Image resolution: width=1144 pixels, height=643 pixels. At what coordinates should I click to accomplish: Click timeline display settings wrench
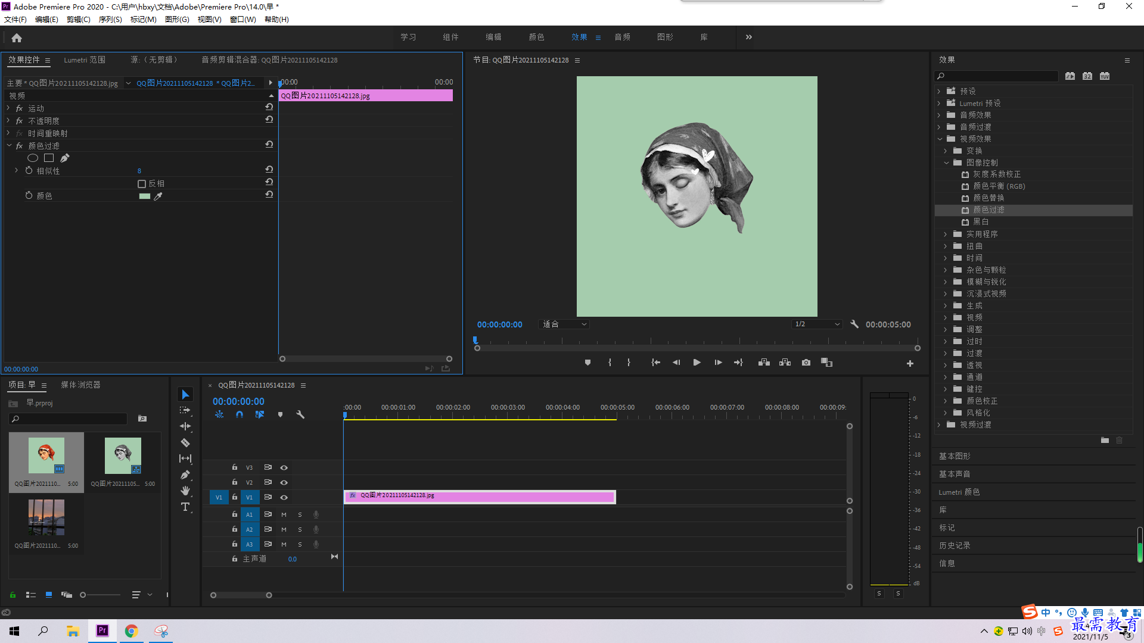point(300,414)
